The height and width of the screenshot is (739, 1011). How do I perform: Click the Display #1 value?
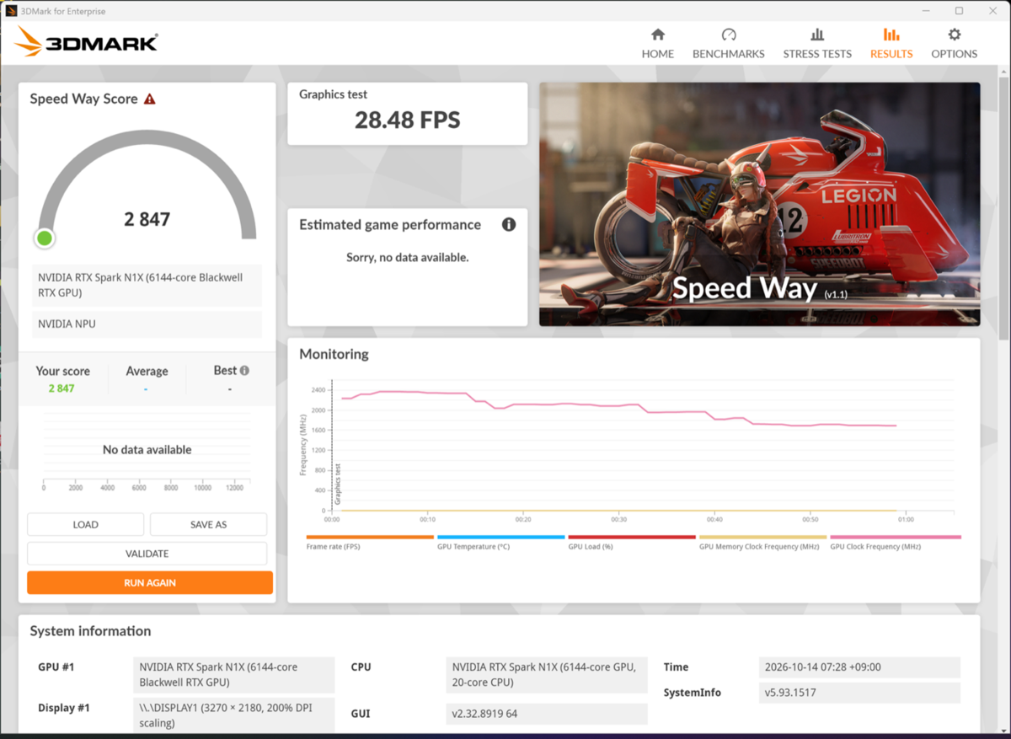tap(234, 715)
